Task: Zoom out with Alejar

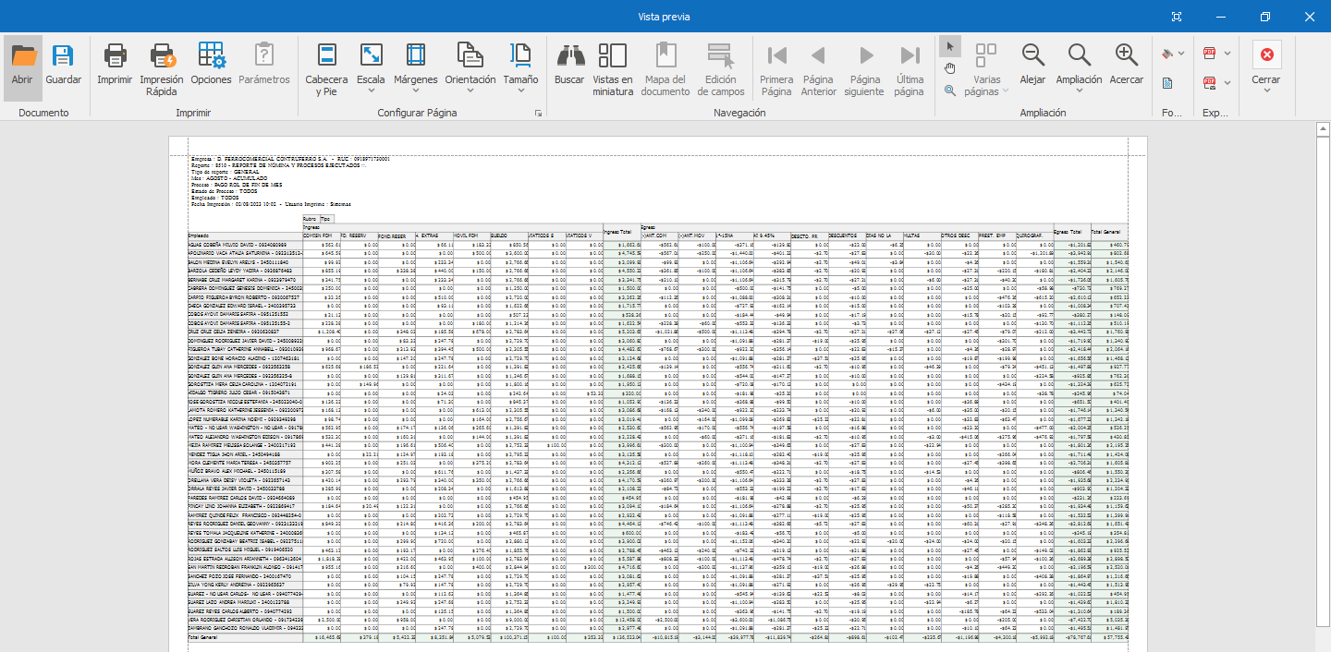Action: [x=1032, y=66]
